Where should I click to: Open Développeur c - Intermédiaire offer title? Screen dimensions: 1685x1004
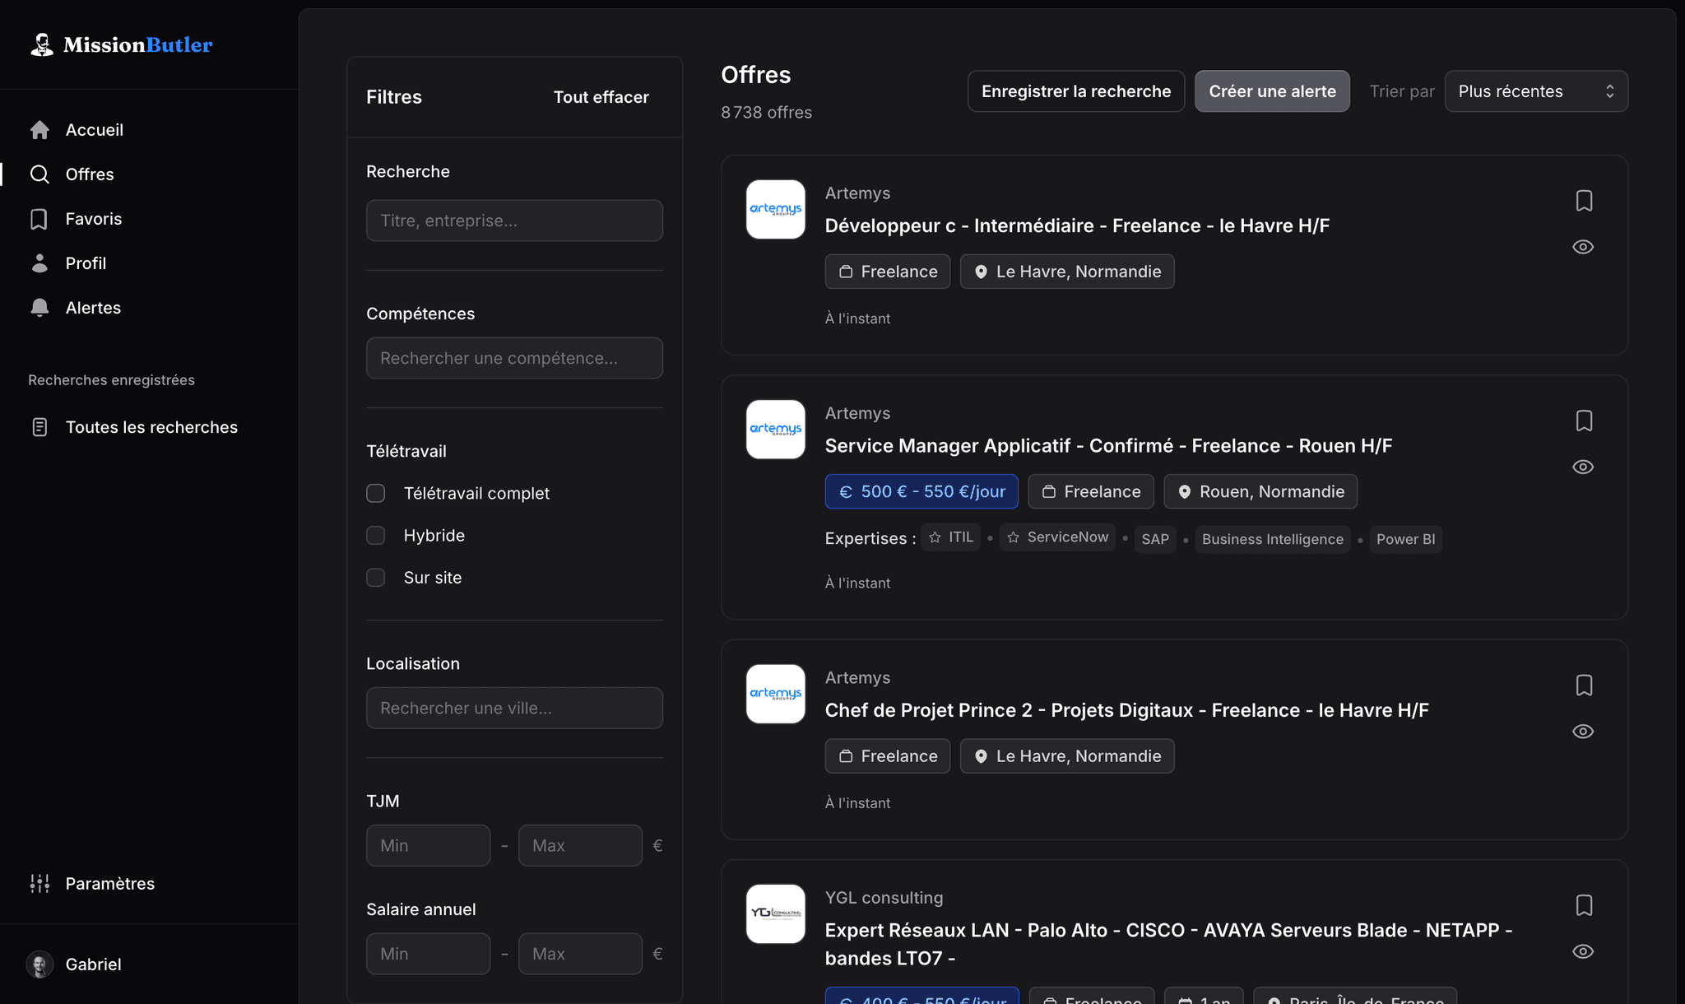click(1078, 226)
